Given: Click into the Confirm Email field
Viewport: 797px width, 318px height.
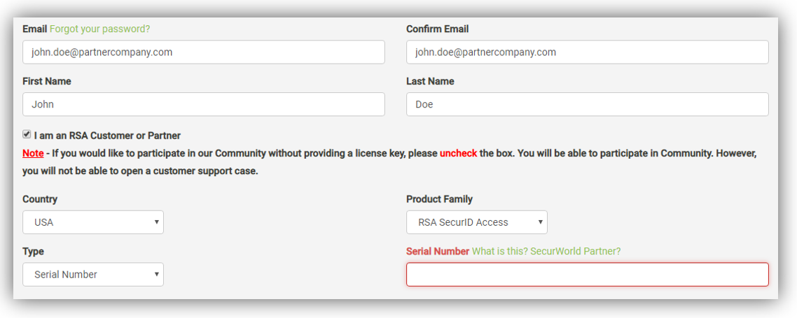Looking at the screenshot, I should [x=587, y=52].
